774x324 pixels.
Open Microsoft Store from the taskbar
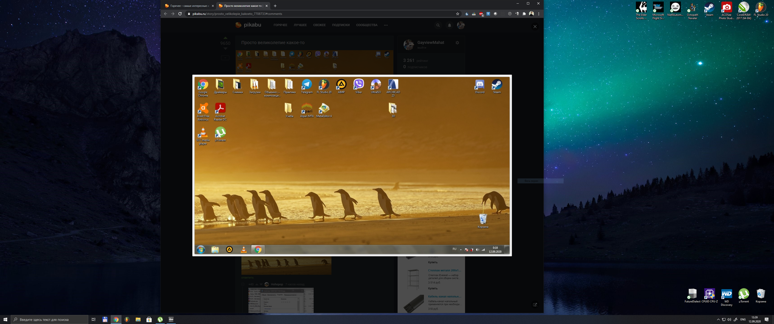(149, 319)
